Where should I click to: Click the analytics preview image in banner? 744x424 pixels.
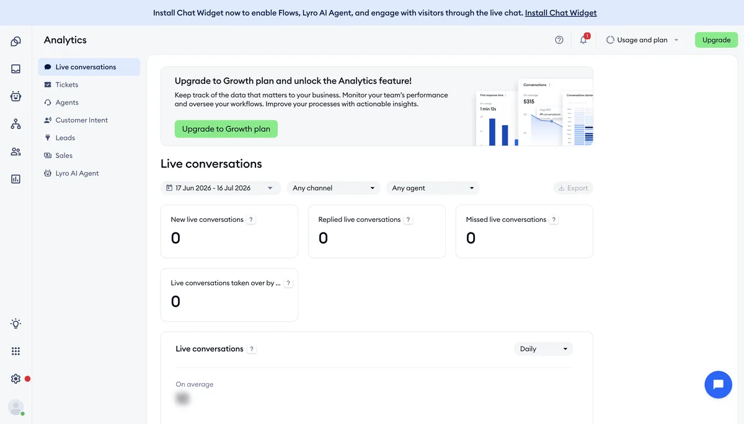click(534, 112)
